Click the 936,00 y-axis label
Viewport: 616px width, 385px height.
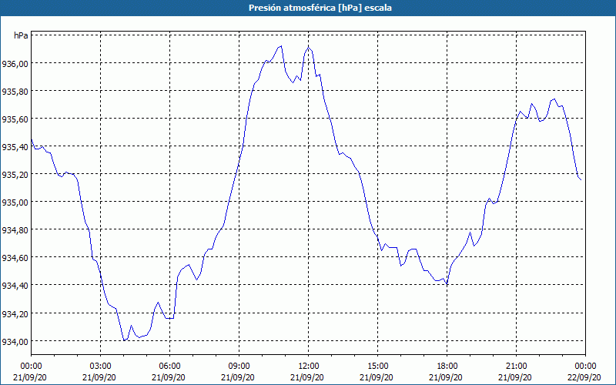[x=15, y=63]
